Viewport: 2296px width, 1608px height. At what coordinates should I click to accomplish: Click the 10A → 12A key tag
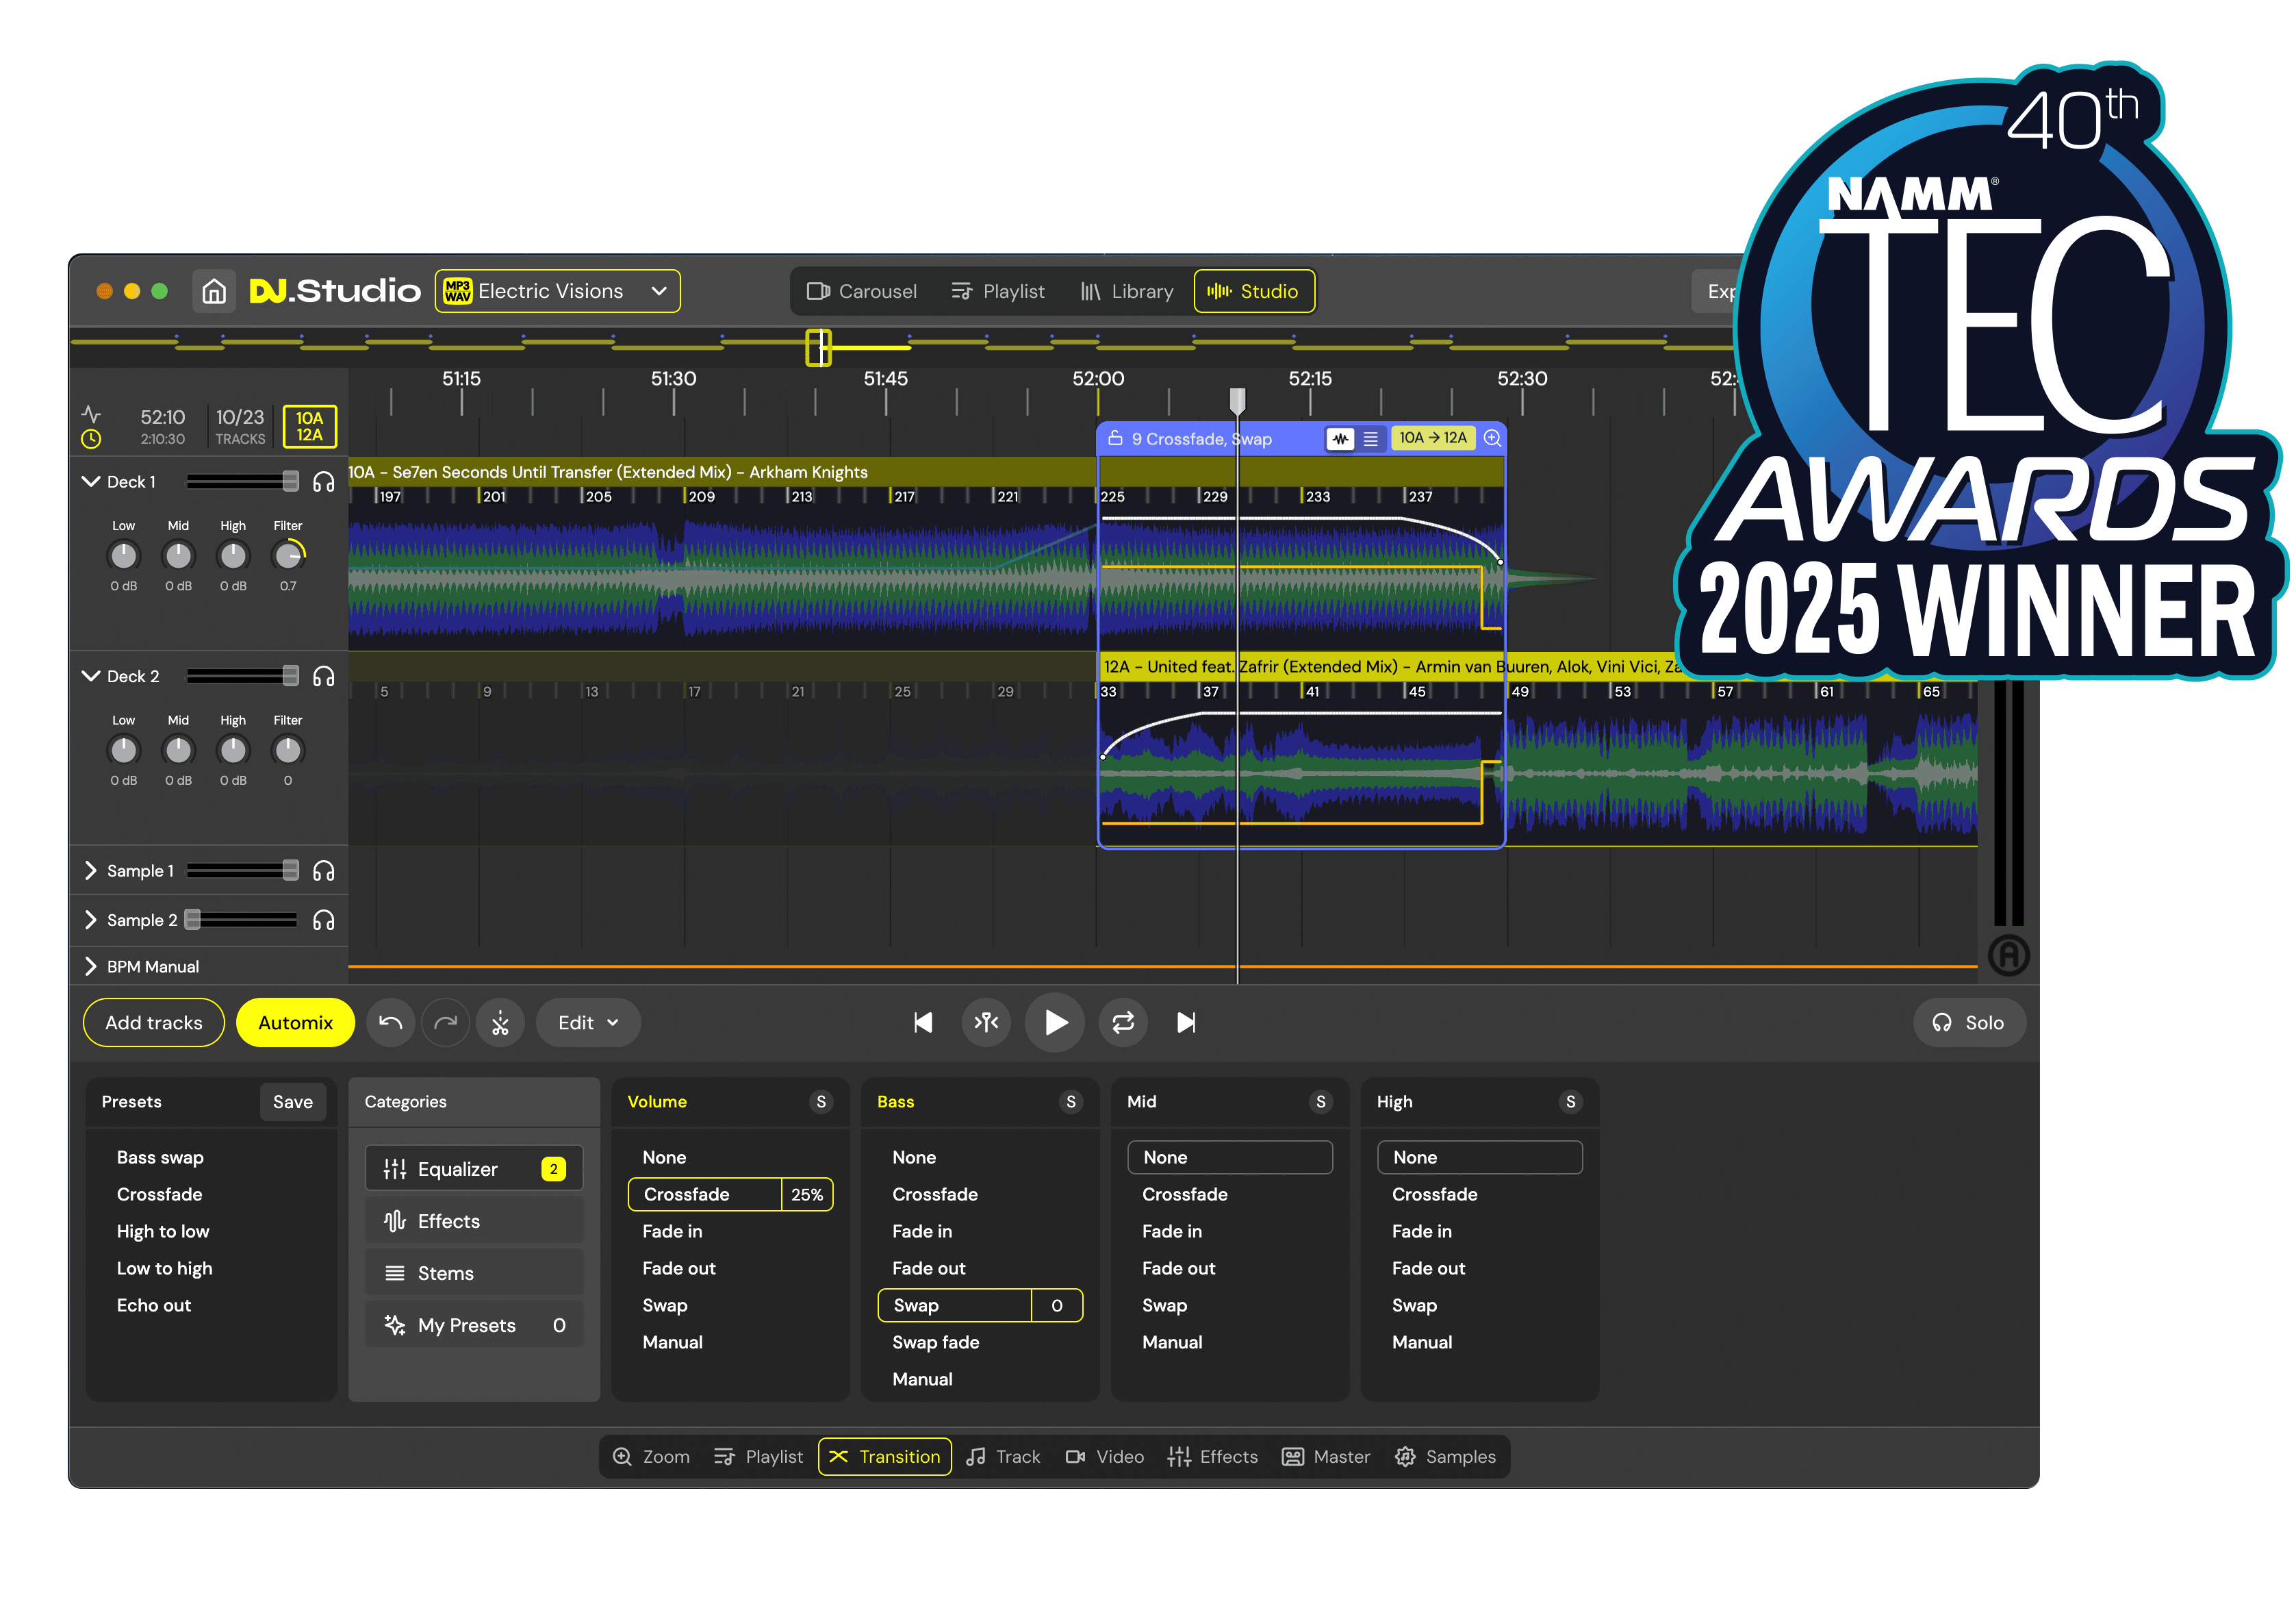(1434, 438)
